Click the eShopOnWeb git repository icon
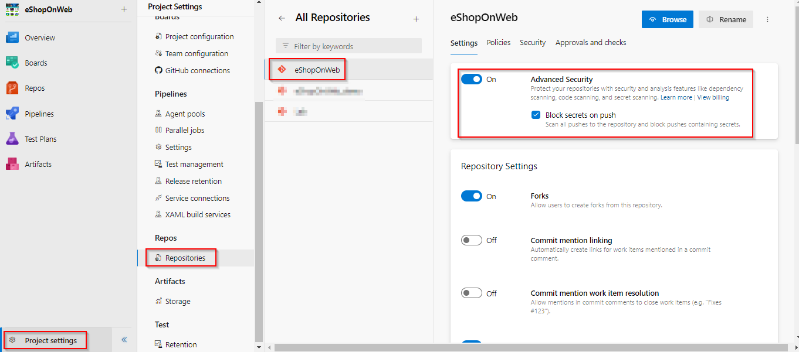Image resolution: width=799 pixels, height=352 pixels. [x=282, y=70]
